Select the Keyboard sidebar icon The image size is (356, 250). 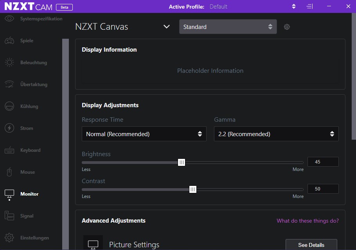pos(9,150)
